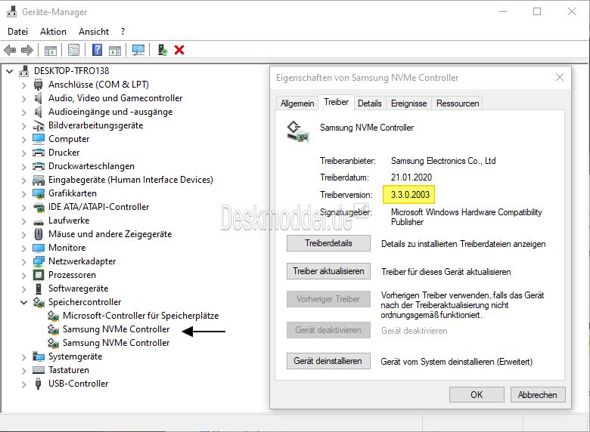Click the Samsung NVMe Controller device icon in dialog
Viewport: 590px width, 432px height.
tap(298, 132)
